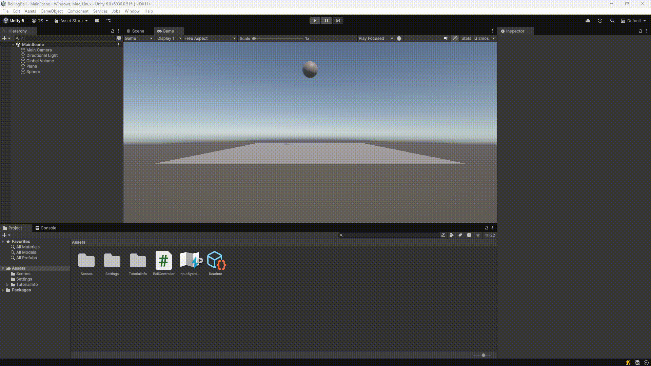Toggle the Stats overlay
The width and height of the screenshot is (651, 366).
tap(466, 38)
